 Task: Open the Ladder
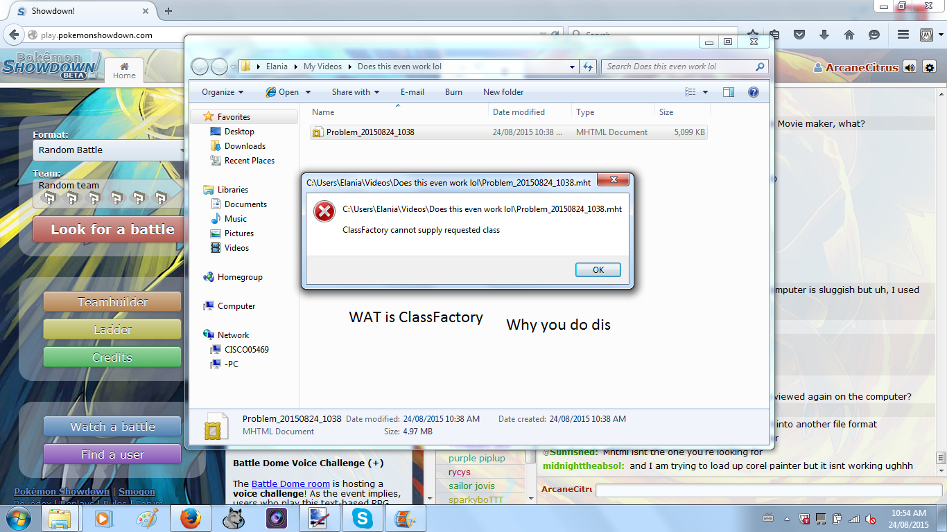click(112, 330)
